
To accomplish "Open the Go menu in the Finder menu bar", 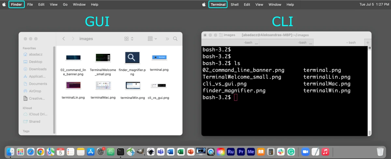I will pyautogui.click(x=65, y=5).
